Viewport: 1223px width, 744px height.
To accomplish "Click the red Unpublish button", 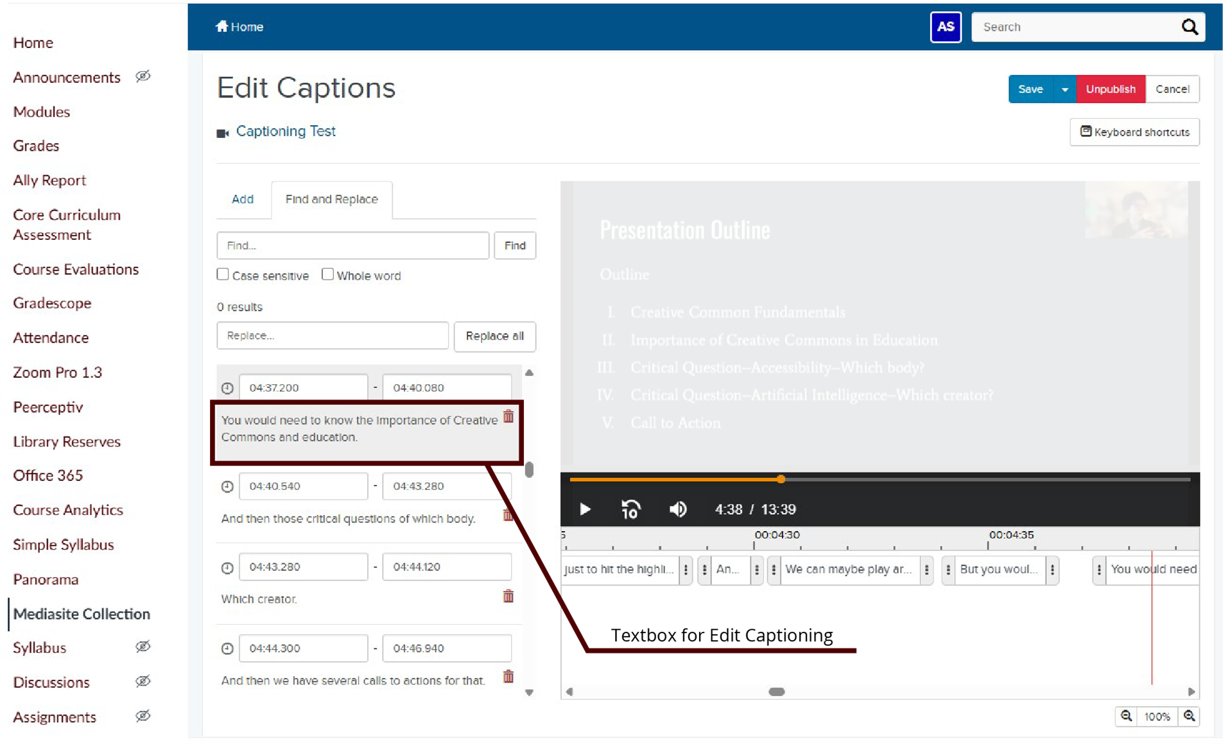I will click(1110, 89).
